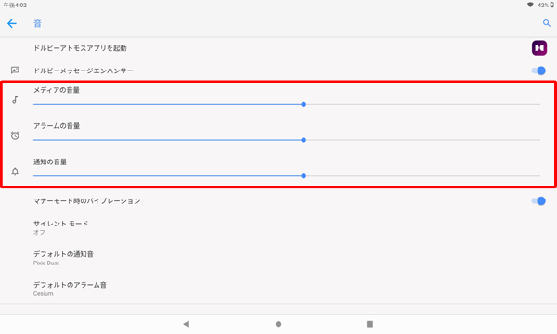
Task: Tap the back arrow in header
Action: (12, 24)
